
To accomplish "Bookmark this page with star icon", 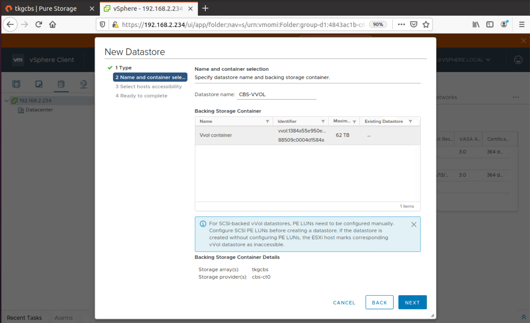I will pos(426,25).
